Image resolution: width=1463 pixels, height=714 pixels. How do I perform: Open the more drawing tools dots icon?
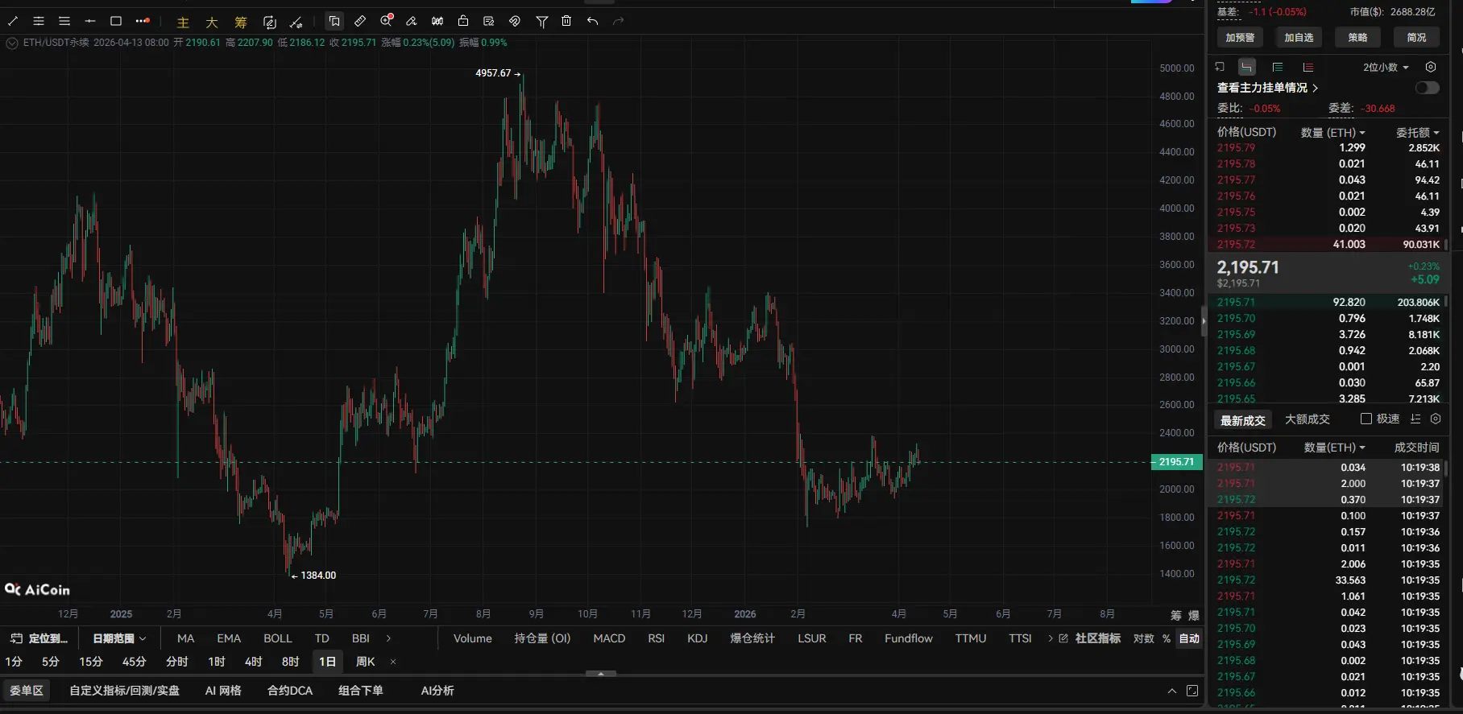tap(143, 21)
